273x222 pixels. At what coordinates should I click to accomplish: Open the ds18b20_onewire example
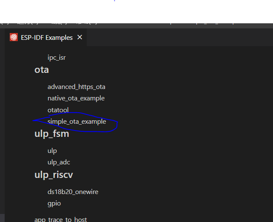73,191
